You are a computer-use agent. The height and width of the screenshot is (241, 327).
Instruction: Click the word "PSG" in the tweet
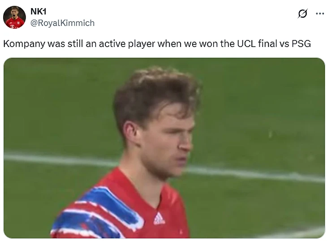(x=301, y=44)
